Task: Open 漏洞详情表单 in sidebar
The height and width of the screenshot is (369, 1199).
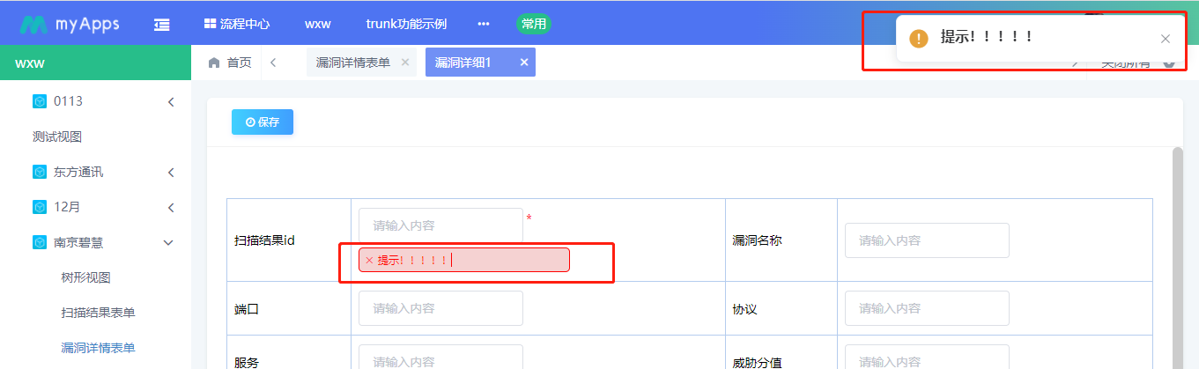Action: [98, 348]
